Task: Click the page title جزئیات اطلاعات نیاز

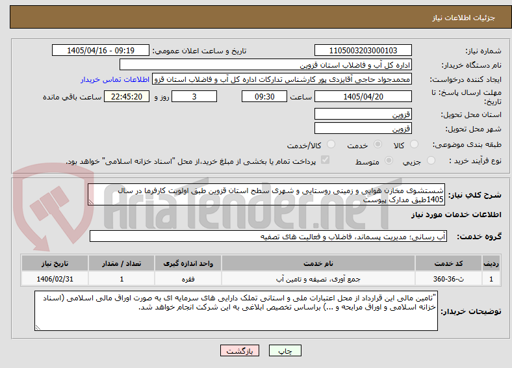Action: pos(463,18)
